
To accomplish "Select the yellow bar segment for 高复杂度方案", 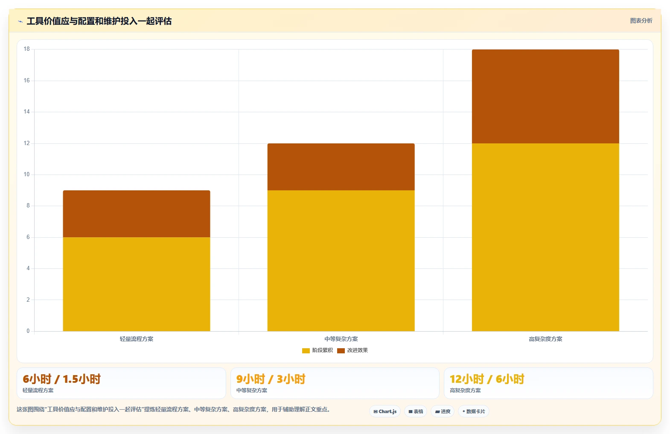I will 545,237.
